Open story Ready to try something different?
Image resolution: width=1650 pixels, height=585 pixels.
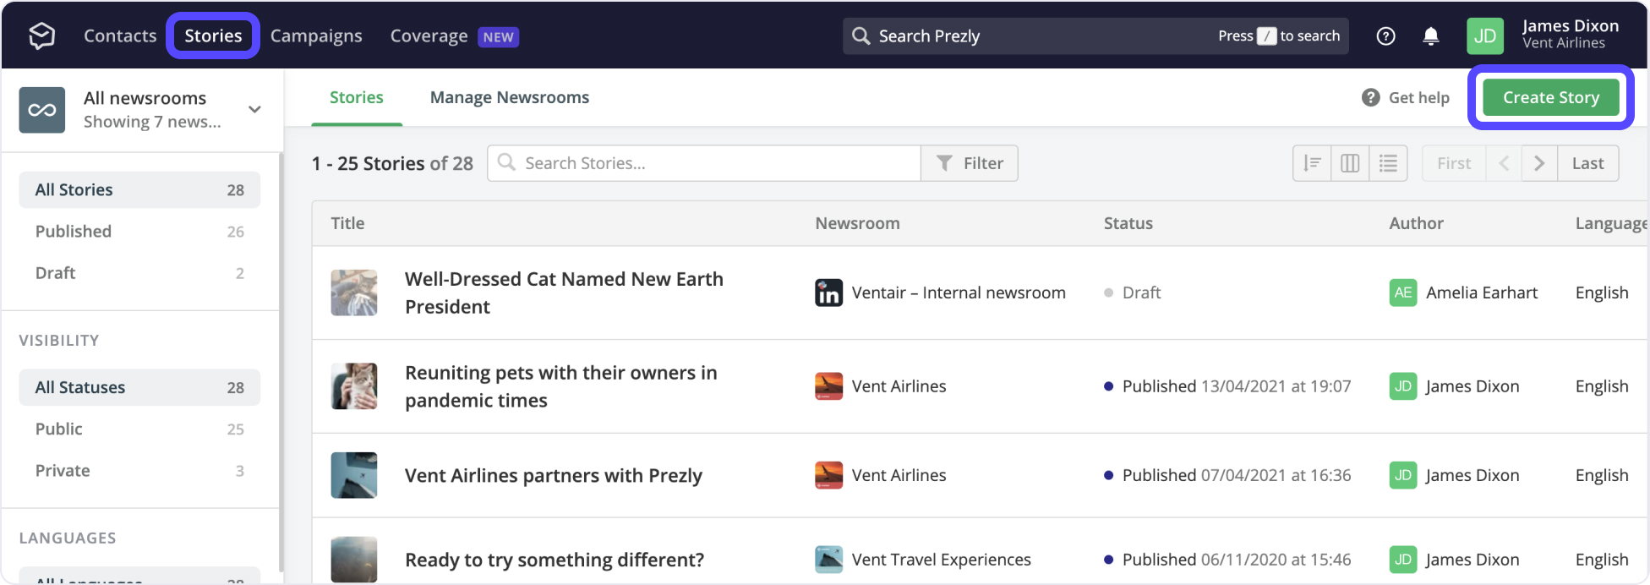pos(555,560)
